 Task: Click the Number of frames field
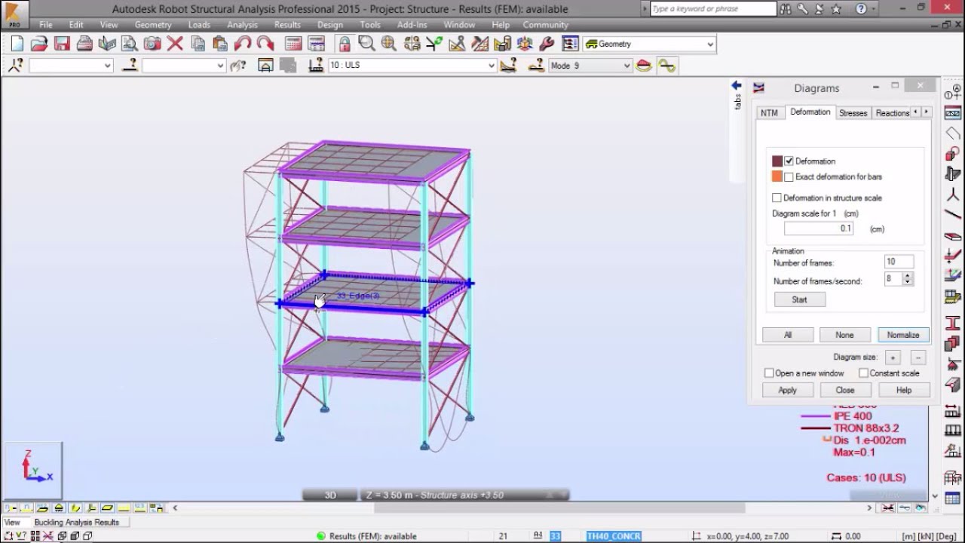coord(899,262)
